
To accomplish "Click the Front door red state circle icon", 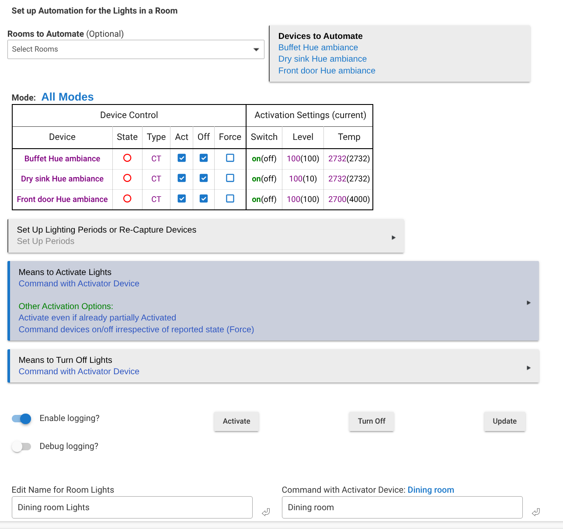I will coord(127,198).
